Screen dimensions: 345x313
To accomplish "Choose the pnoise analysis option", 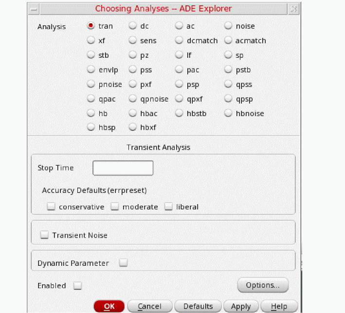I will point(91,84).
